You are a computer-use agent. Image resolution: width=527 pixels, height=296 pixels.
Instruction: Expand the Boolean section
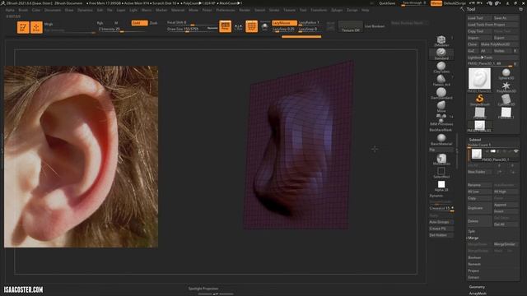click(x=474, y=257)
